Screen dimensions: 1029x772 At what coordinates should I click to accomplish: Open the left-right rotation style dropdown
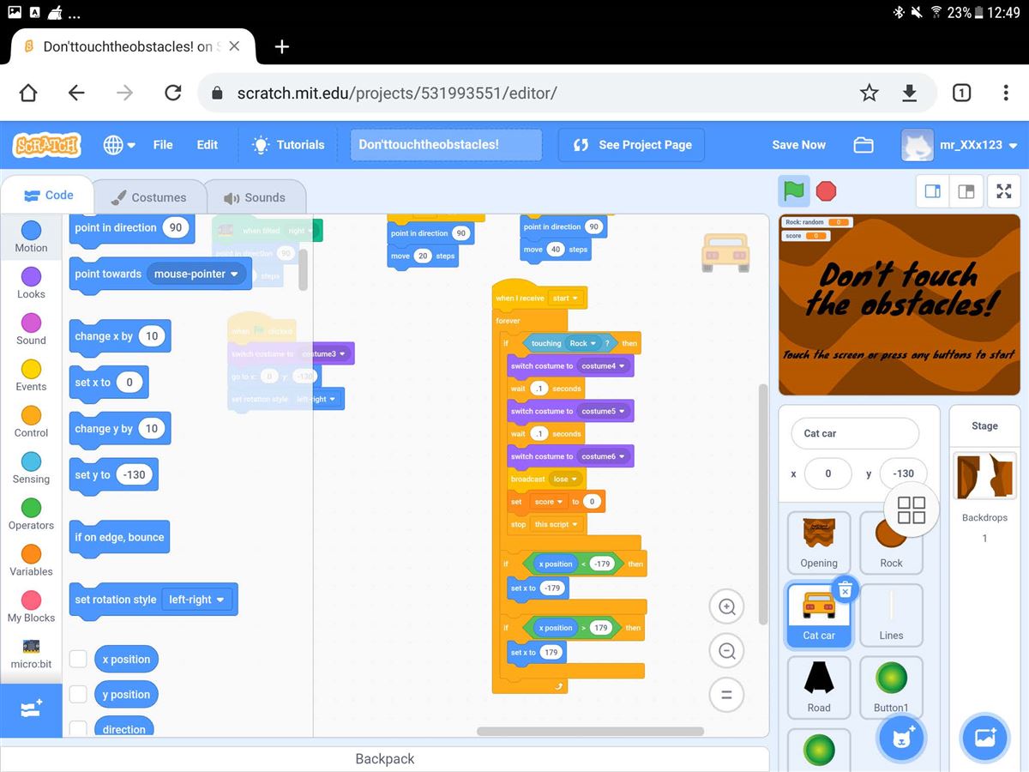click(198, 600)
